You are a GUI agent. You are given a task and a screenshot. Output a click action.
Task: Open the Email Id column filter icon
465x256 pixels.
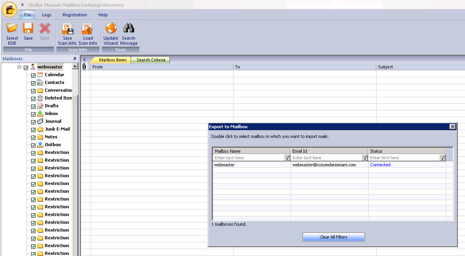pyautogui.click(x=364, y=158)
